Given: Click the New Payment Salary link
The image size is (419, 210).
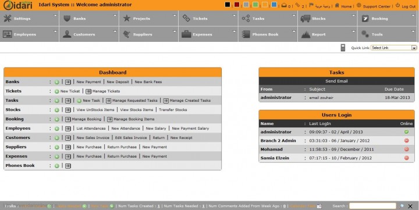Looking at the screenshot, I should point(190,129).
